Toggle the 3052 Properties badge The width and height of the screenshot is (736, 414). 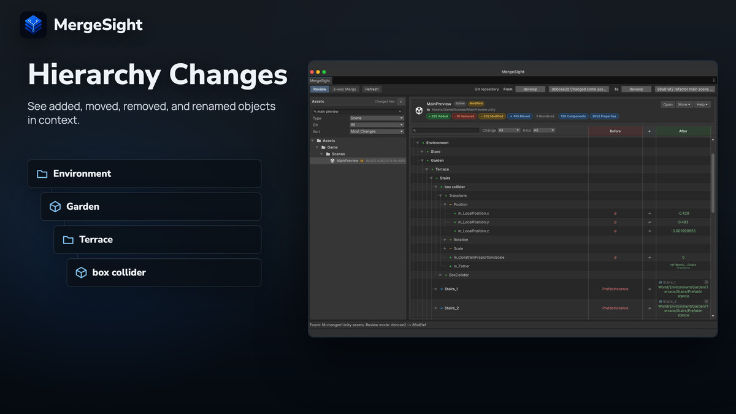[605, 116]
